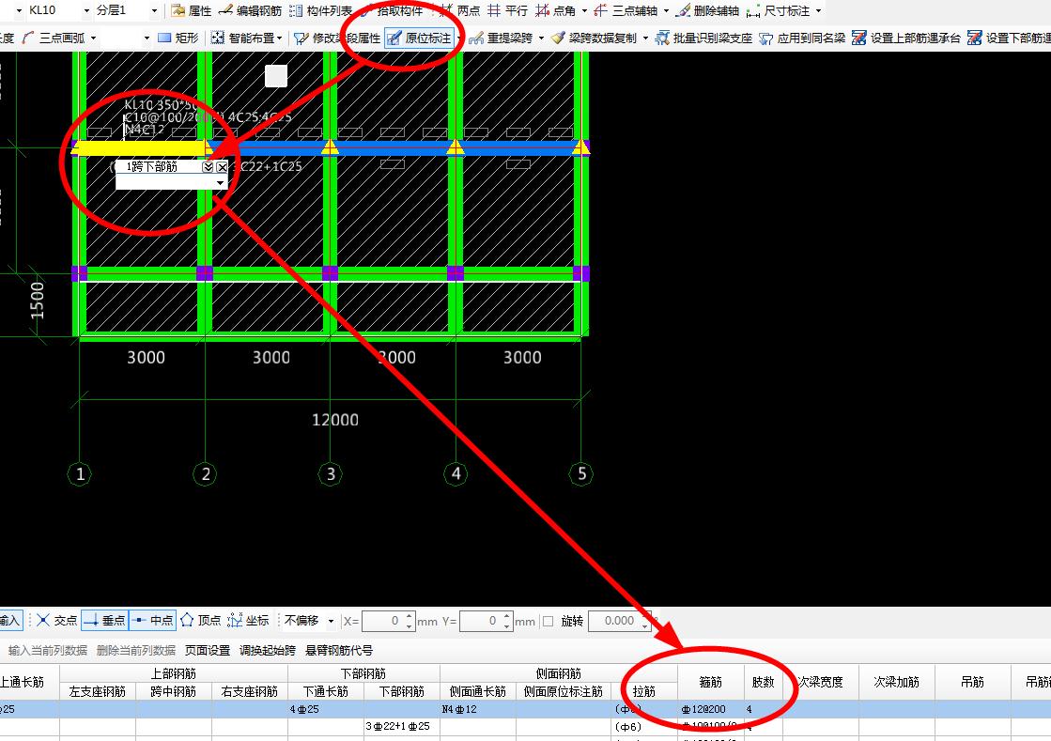The image size is (1051, 741).
Task: Enable the 旋转 rotation checkbox
Action: [x=549, y=621]
